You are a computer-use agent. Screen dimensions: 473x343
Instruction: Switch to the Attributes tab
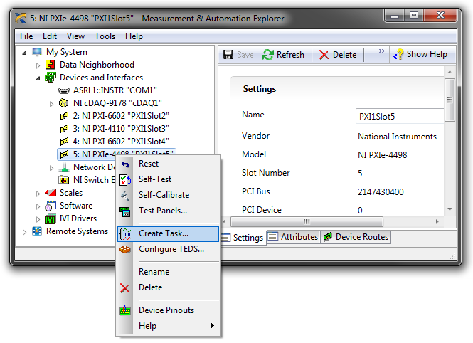tap(293, 237)
